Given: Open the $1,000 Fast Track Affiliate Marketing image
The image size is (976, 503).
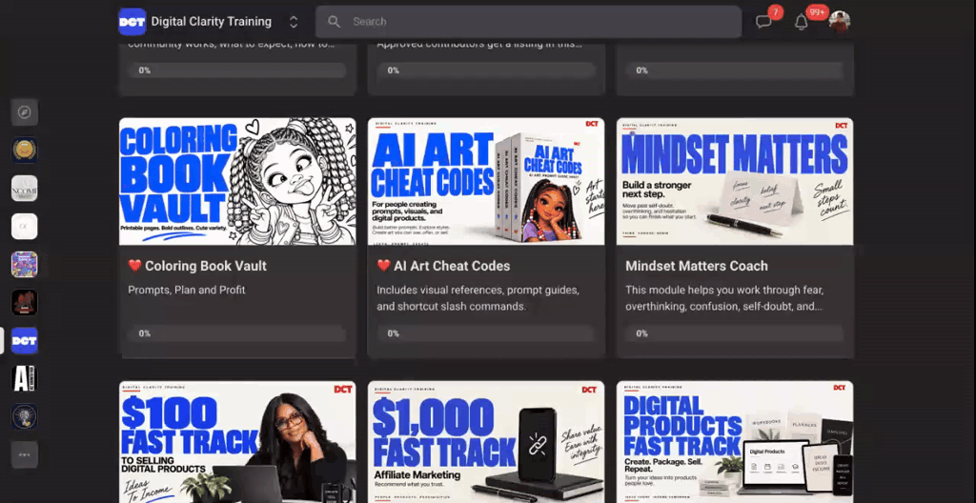Looking at the screenshot, I should click(486, 442).
